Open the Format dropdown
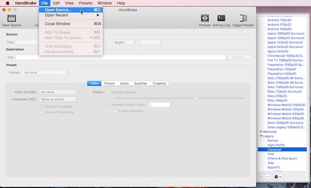Screen dimensions: 311x188 (x=46, y=73)
